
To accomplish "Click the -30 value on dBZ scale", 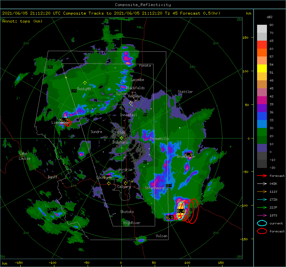I will (272, 168).
